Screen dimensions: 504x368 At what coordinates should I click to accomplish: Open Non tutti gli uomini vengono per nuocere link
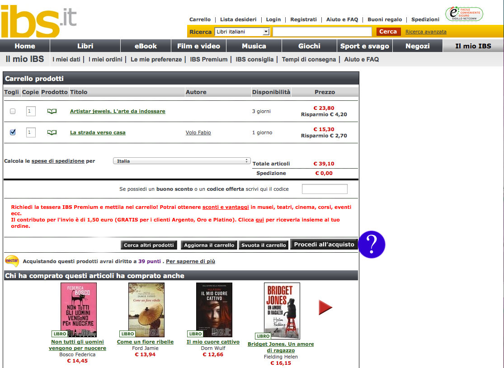point(77,345)
